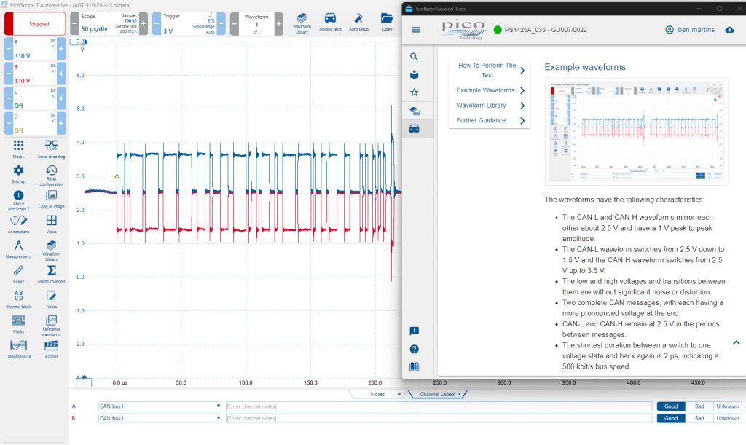
Task: Set channel A quality to Good
Action: tap(671, 406)
